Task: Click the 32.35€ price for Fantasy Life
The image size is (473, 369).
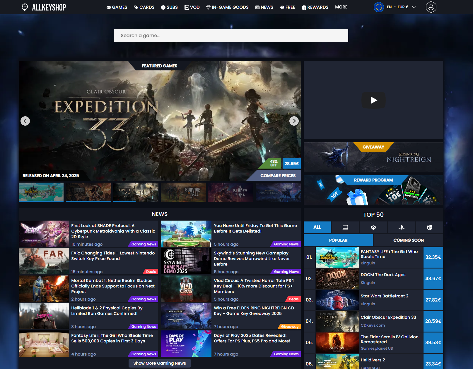Action: point(433,257)
